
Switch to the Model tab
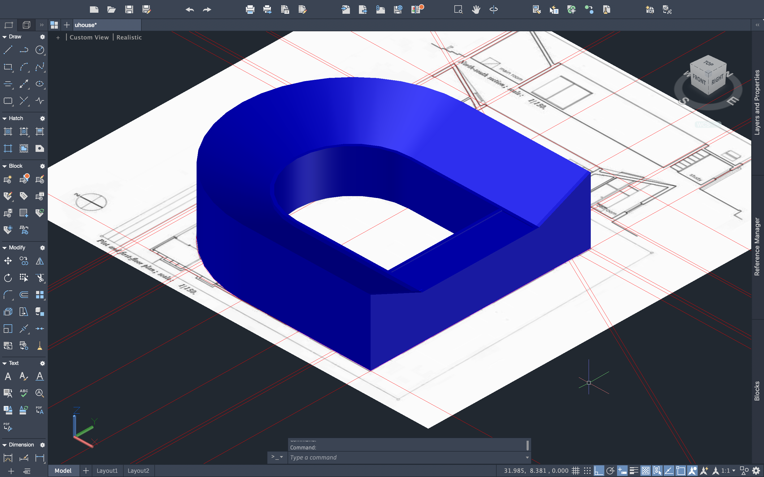click(63, 471)
